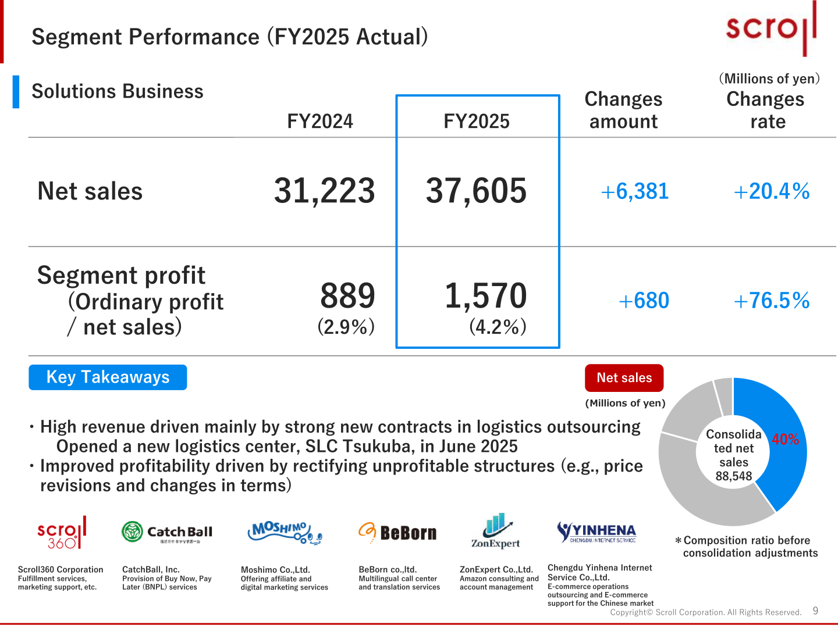This screenshot has width=838, height=628.
Task: Select the 'ZonExpert Co.,Ltd.' company name
Action: 496,570
